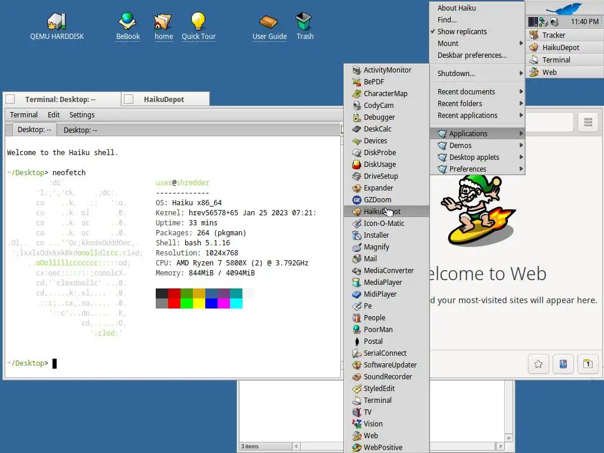Click the Tracker horizontal scroll-left arrow
This screenshot has height=453, width=604.
click(296, 447)
